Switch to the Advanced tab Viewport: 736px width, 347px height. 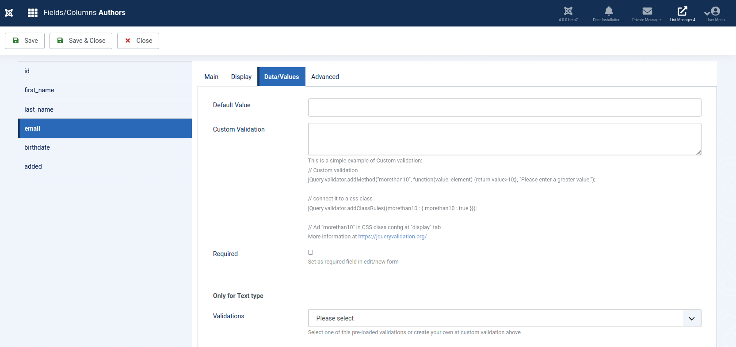[325, 77]
